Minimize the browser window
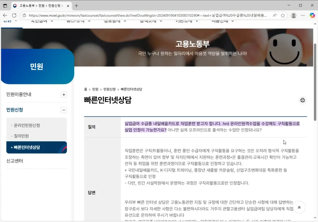318x222 pixels. (289, 6)
